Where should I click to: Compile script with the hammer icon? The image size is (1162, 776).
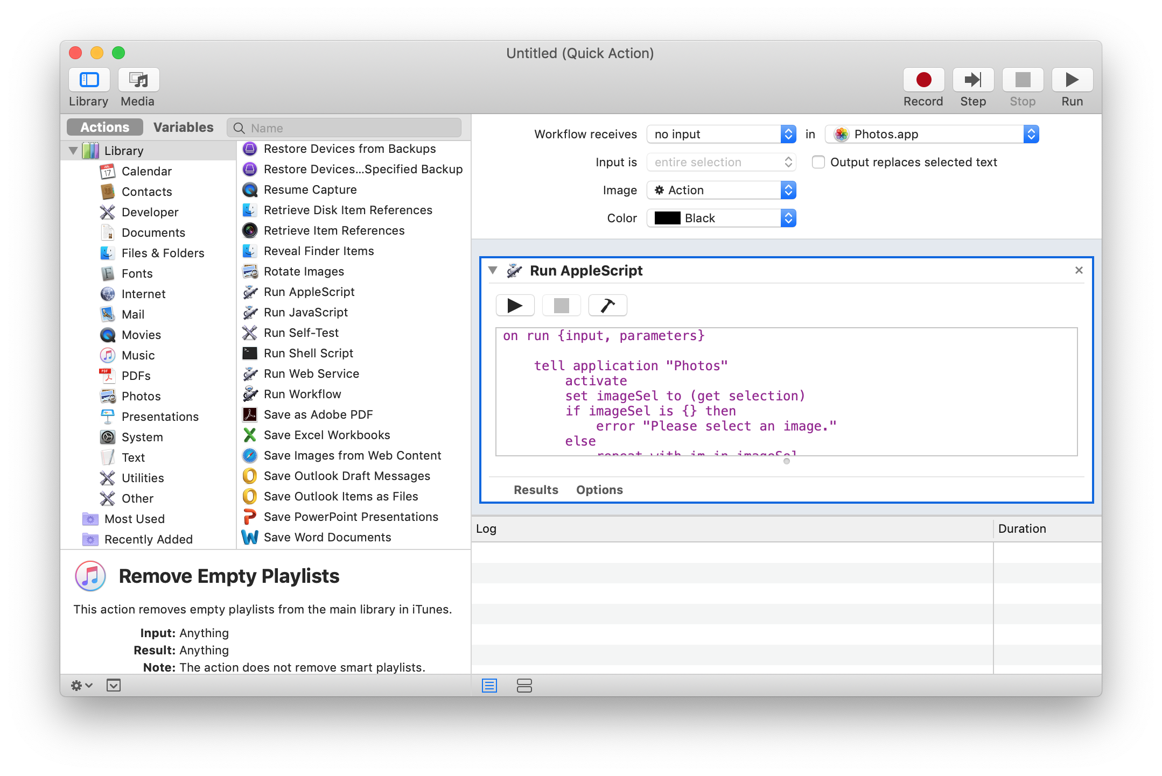tap(607, 306)
